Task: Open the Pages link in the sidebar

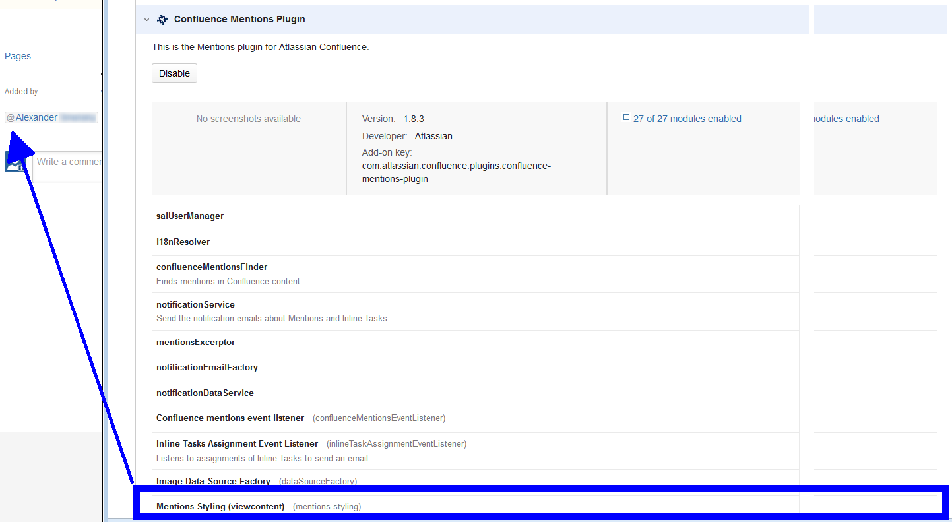Action: tap(18, 56)
